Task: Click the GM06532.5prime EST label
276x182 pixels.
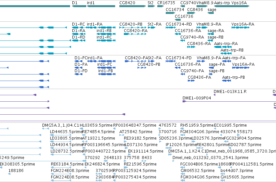Action: click(198, 171)
